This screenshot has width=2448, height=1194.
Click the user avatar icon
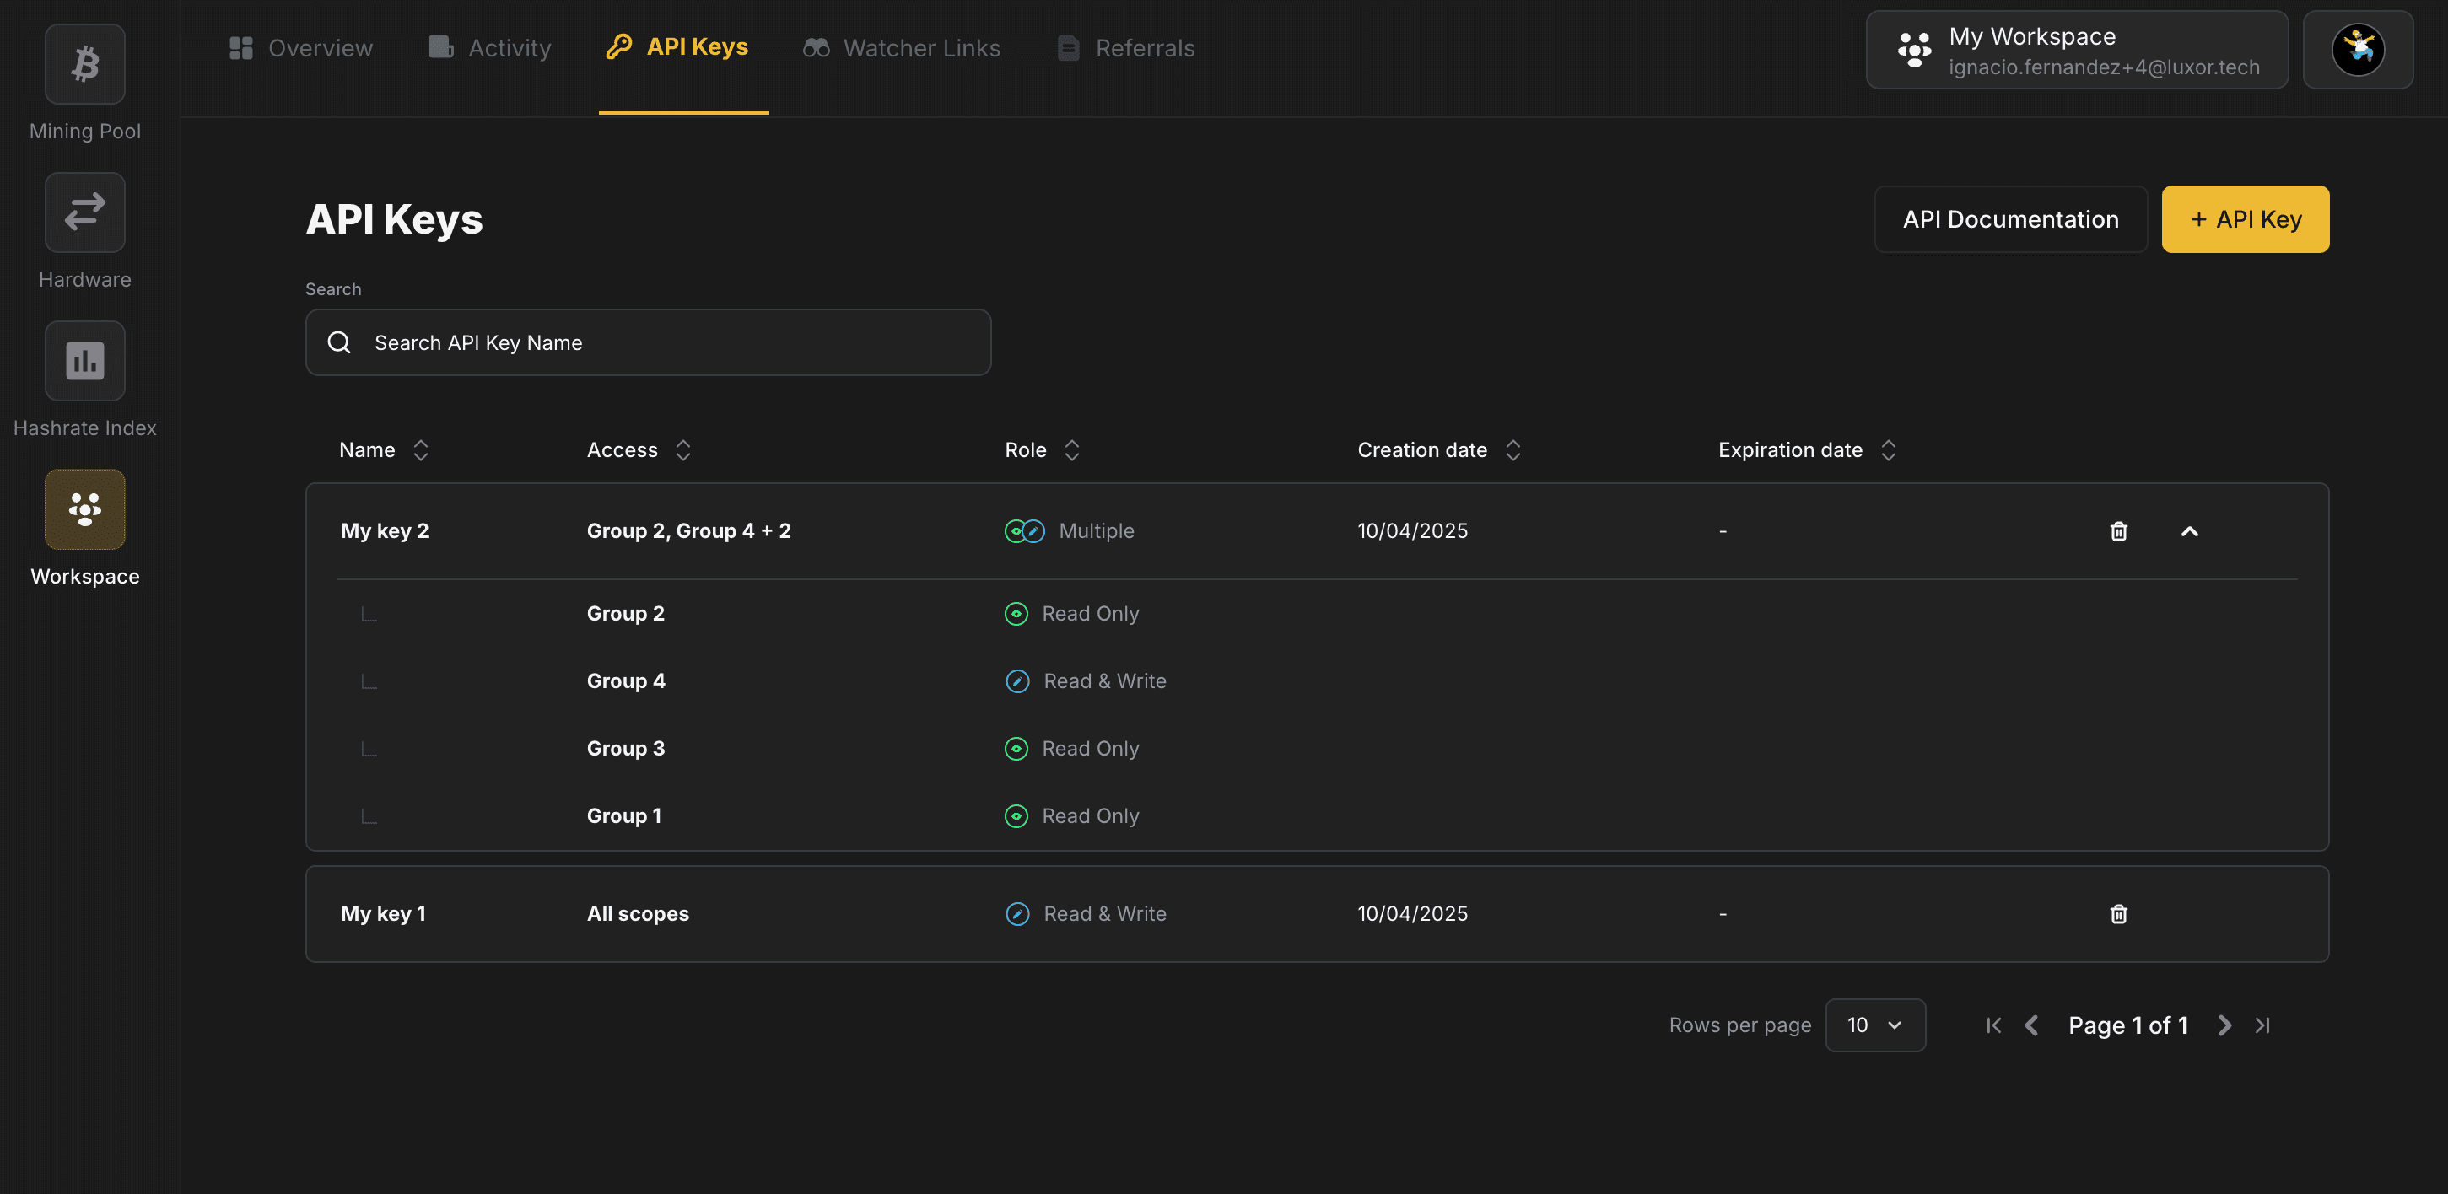click(2358, 51)
